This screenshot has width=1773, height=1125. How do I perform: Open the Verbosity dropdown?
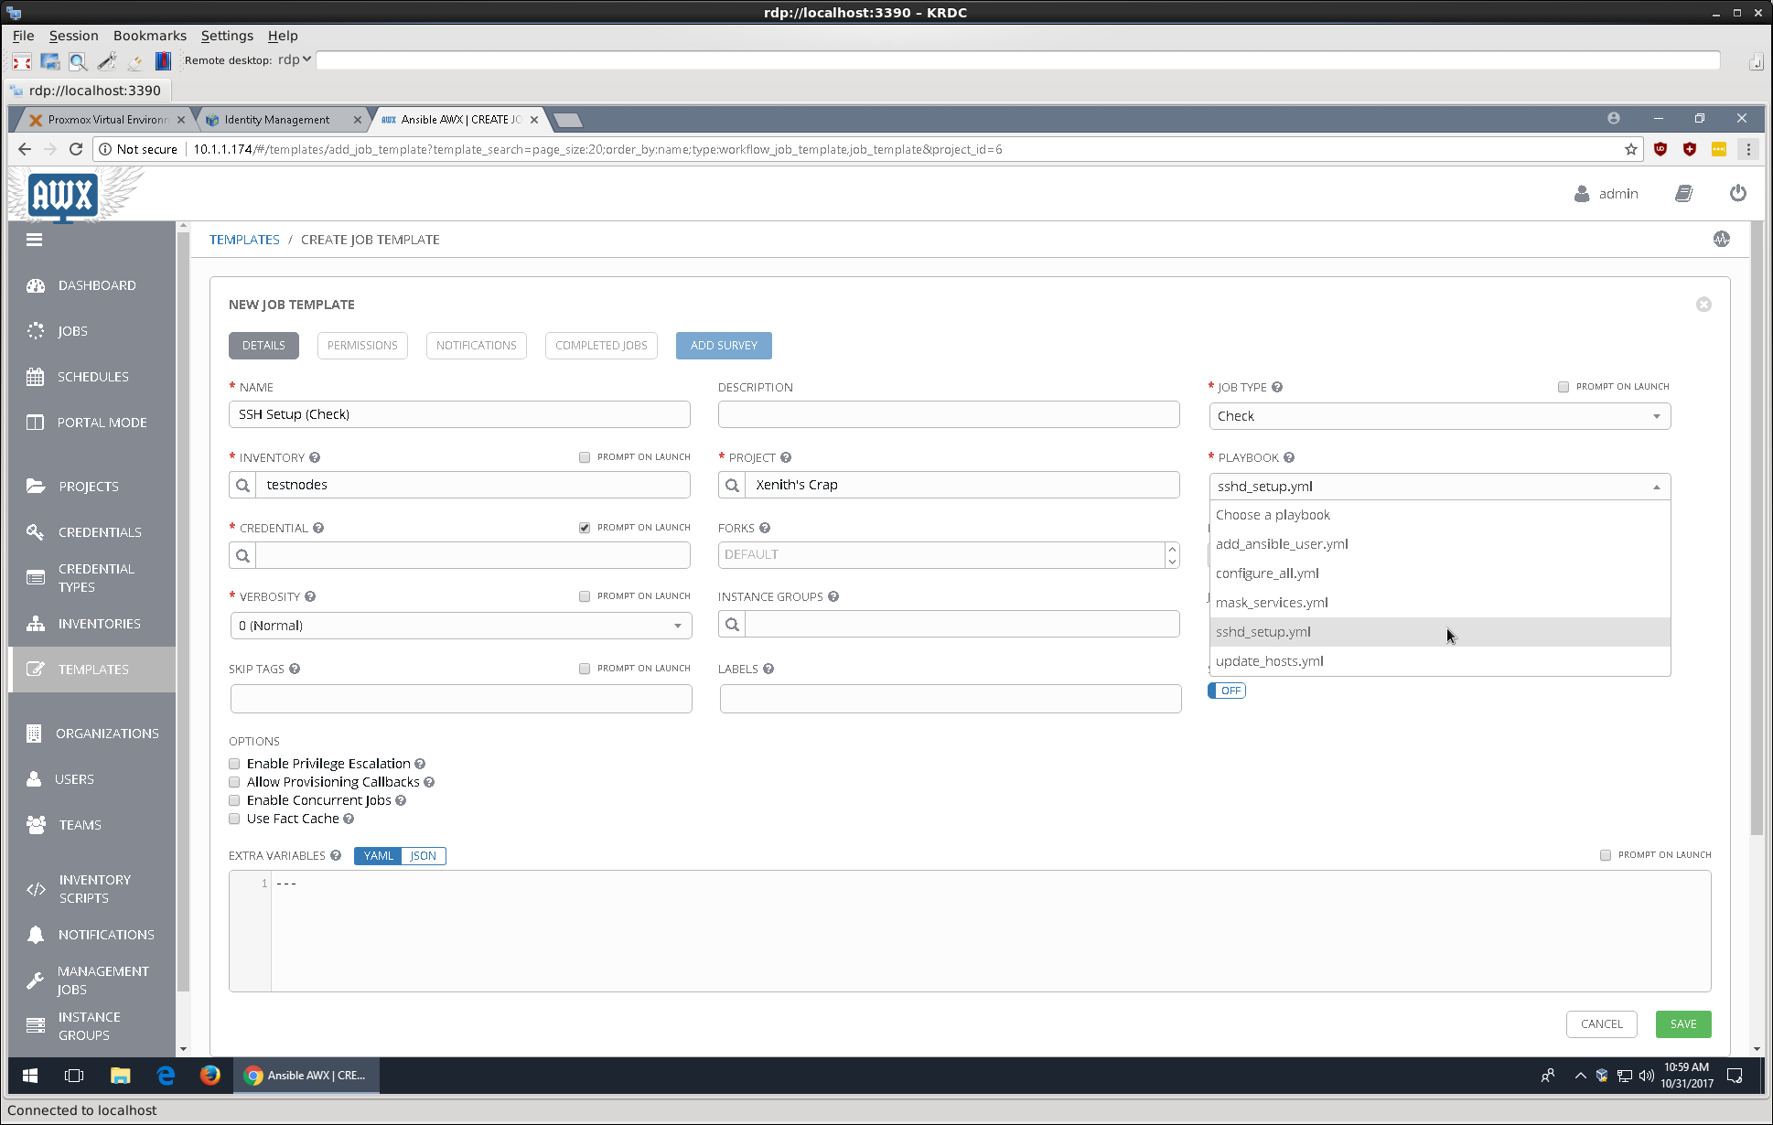click(460, 626)
